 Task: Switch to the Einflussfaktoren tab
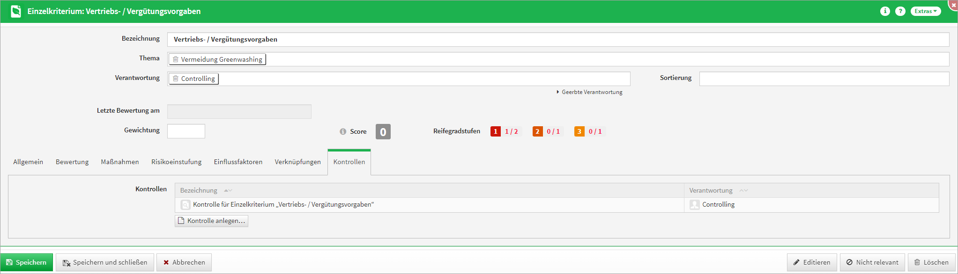238,162
